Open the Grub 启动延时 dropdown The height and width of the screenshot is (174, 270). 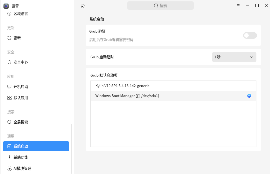coord(234,57)
